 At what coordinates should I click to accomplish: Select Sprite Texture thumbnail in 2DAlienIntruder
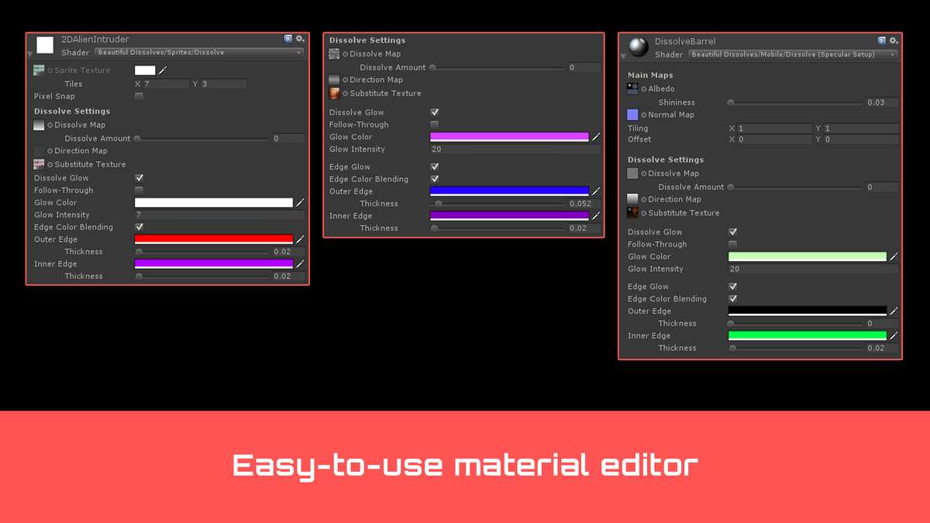point(39,71)
